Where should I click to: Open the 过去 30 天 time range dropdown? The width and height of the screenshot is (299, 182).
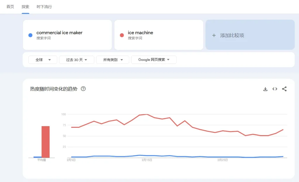click(77, 60)
